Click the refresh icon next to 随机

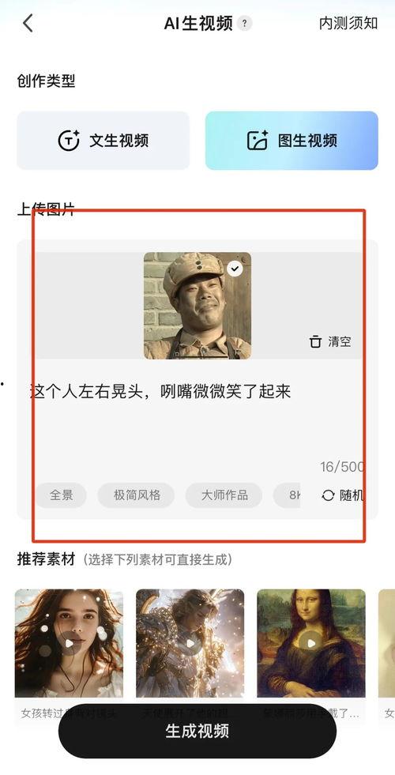tap(328, 495)
